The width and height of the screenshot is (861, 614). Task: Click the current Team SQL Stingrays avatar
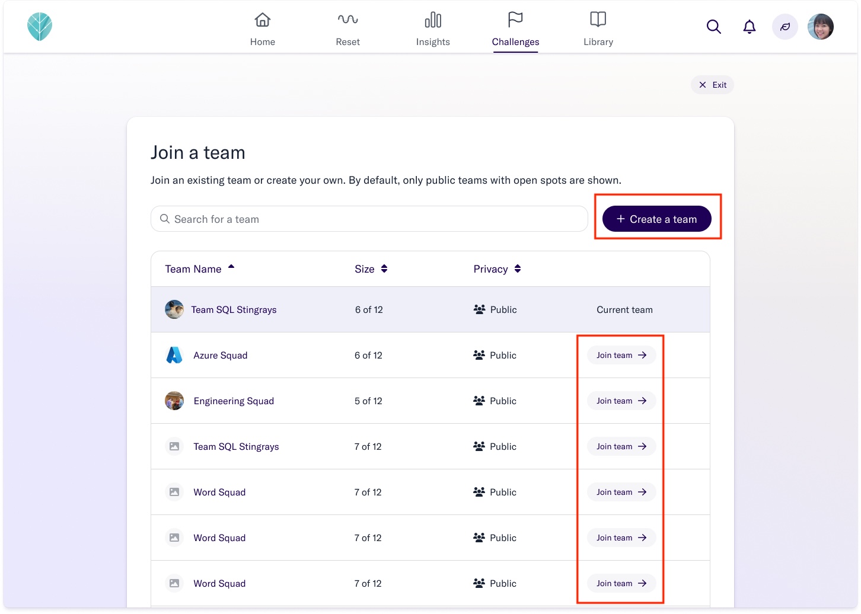click(174, 309)
